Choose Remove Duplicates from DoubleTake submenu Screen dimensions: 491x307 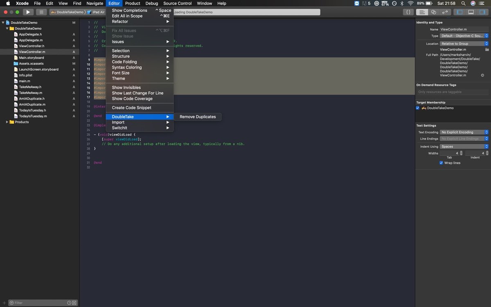(198, 117)
